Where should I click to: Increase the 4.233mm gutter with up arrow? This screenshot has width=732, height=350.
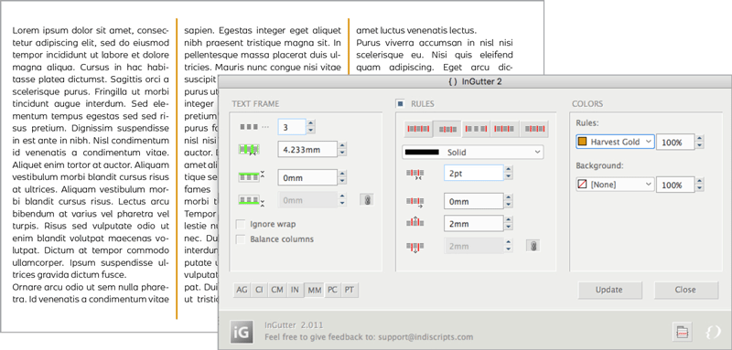pos(342,146)
